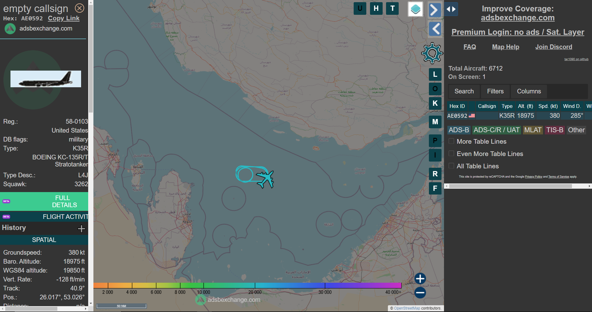592x312 pixels.
Task: Click the altitude color legend bar
Action: (247, 285)
